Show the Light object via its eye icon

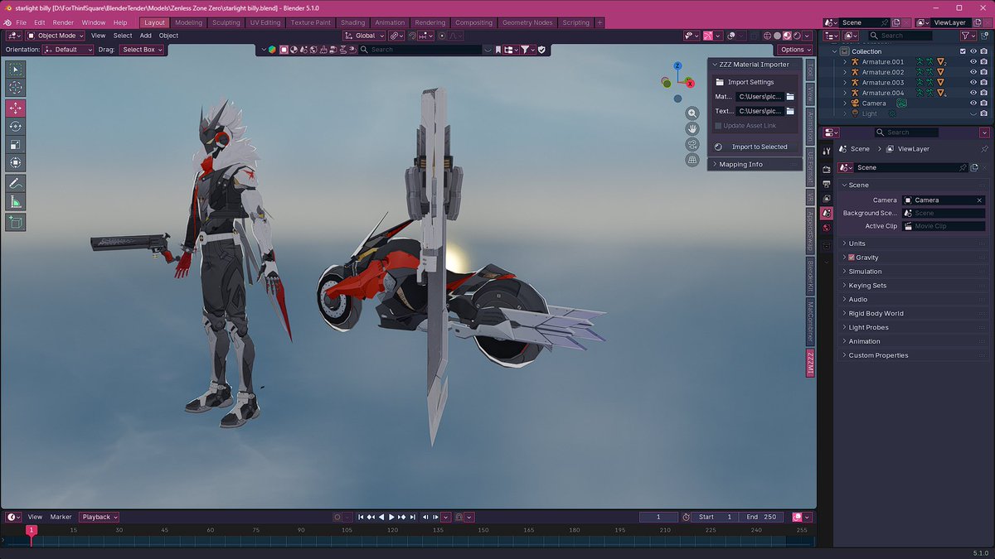pos(973,113)
